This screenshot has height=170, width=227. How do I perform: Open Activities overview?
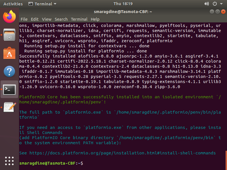click(x=13, y=4)
